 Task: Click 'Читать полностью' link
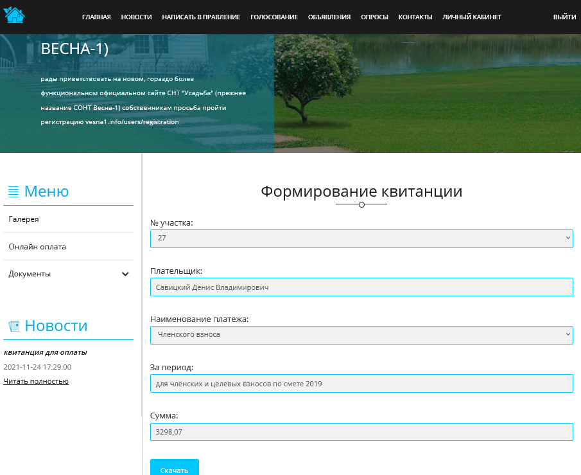[36, 382]
